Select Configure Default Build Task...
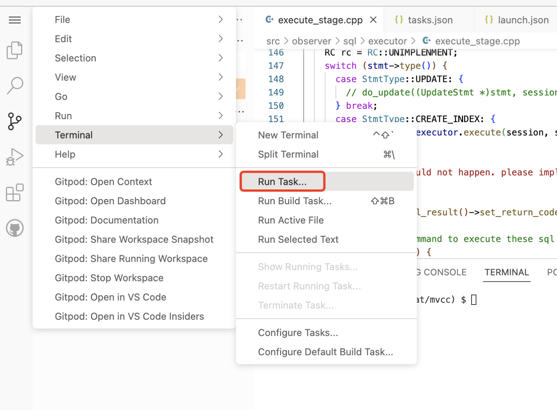The image size is (557, 410). (x=326, y=352)
